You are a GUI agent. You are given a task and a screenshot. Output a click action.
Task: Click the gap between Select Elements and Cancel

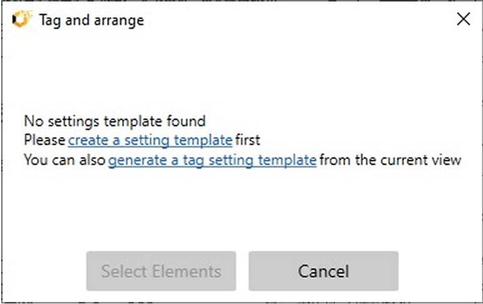click(x=242, y=272)
